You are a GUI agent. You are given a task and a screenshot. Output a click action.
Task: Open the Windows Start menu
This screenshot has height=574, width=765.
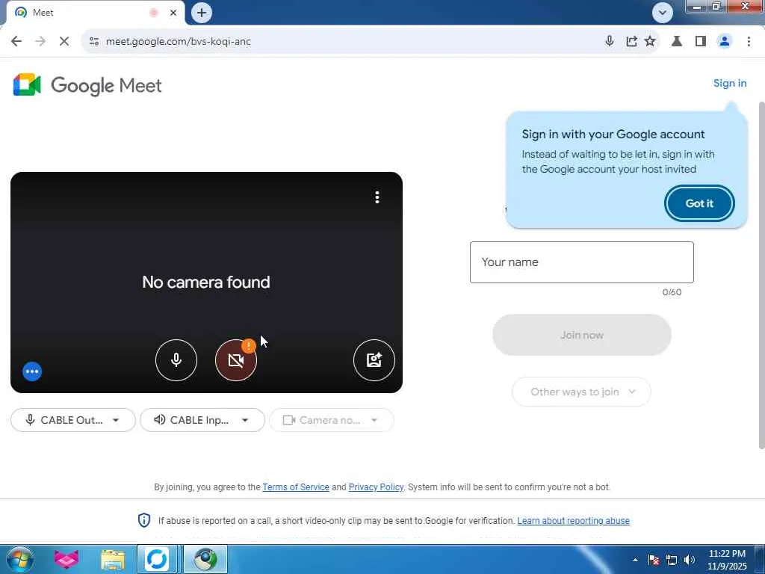click(x=19, y=559)
